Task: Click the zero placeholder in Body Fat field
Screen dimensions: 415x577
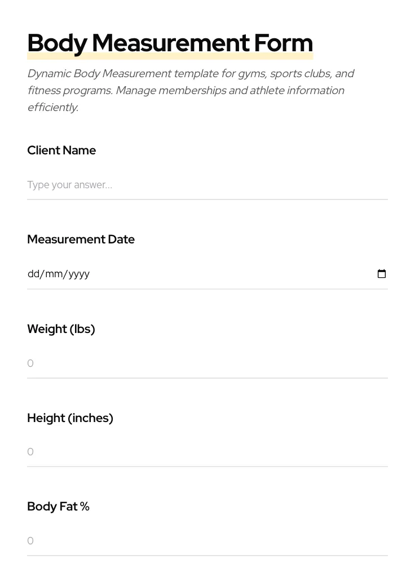Action: click(x=30, y=541)
